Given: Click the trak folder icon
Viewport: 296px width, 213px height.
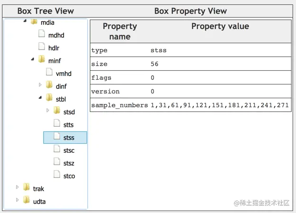Looking at the screenshot, I should (x=27, y=187).
